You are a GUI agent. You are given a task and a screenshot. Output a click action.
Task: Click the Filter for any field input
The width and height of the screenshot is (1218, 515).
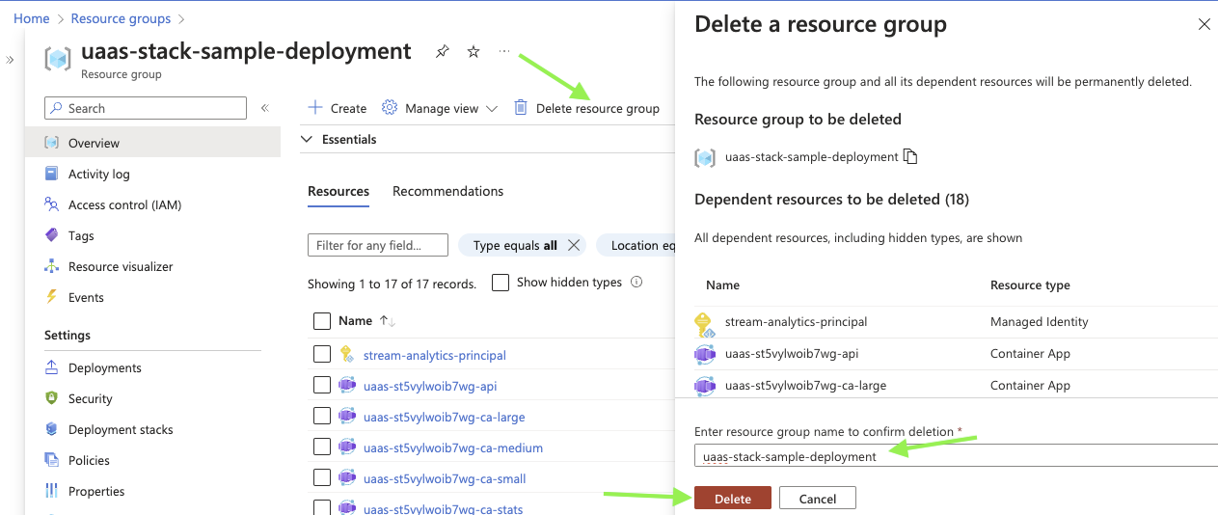(378, 245)
